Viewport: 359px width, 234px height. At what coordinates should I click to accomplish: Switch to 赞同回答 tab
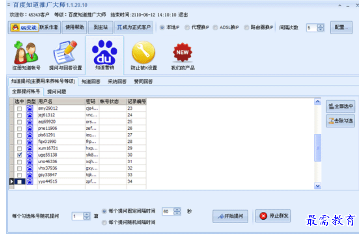(143, 82)
